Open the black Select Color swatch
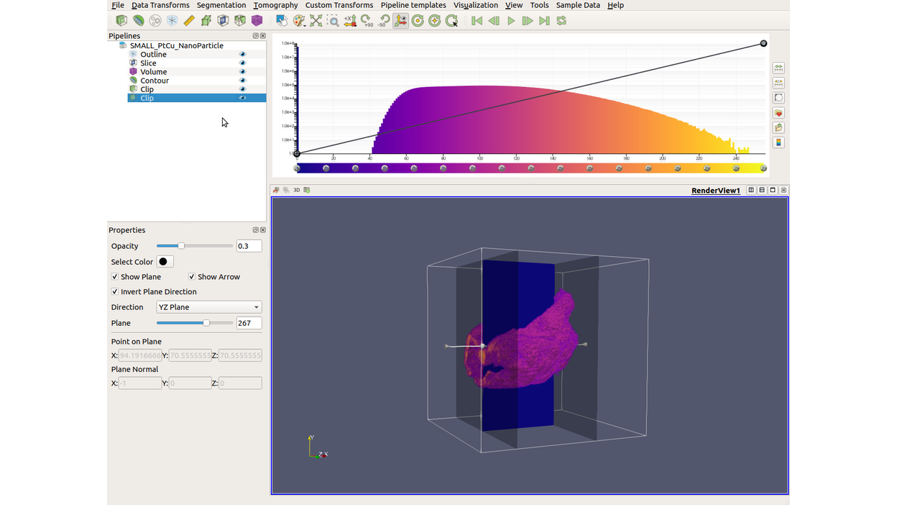The height and width of the screenshot is (505, 897). point(165,261)
